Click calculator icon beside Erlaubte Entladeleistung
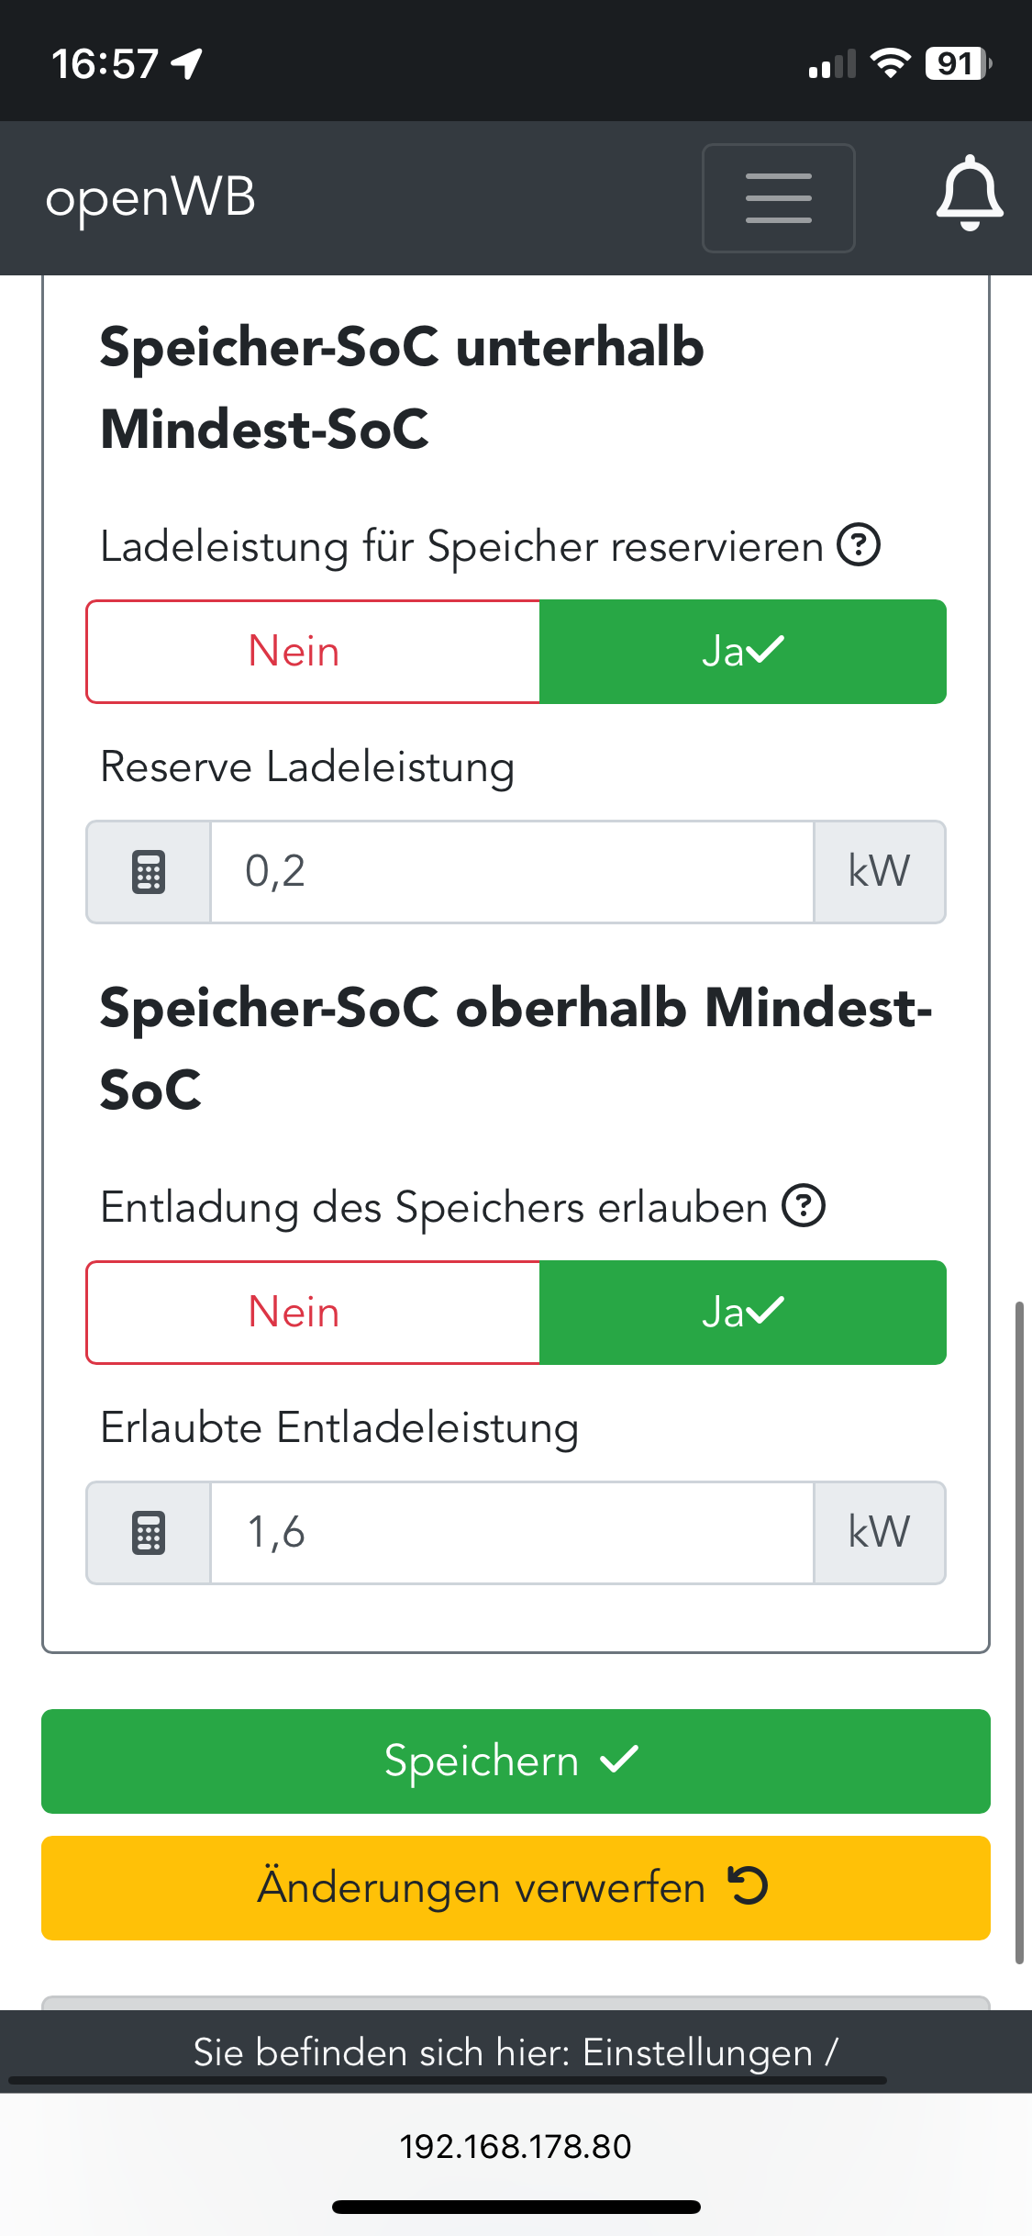The image size is (1032, 2236). 149,1533
